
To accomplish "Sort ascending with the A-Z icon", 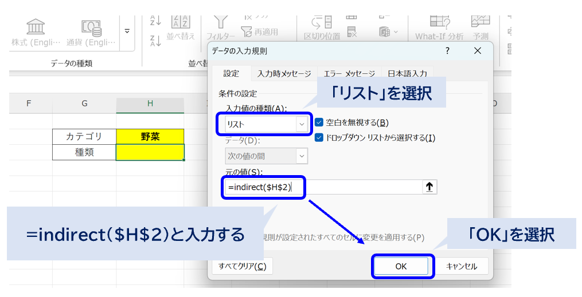I will 155,21.
